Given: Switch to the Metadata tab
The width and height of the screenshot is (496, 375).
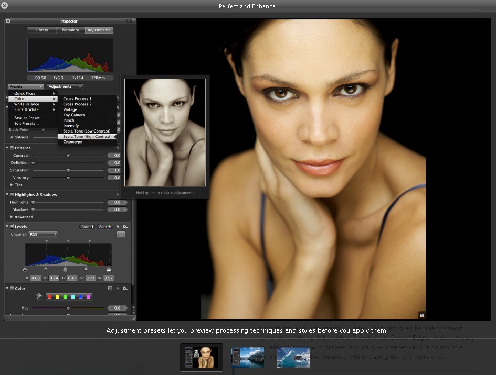Looking at the screenshot, I should point(70,30).
